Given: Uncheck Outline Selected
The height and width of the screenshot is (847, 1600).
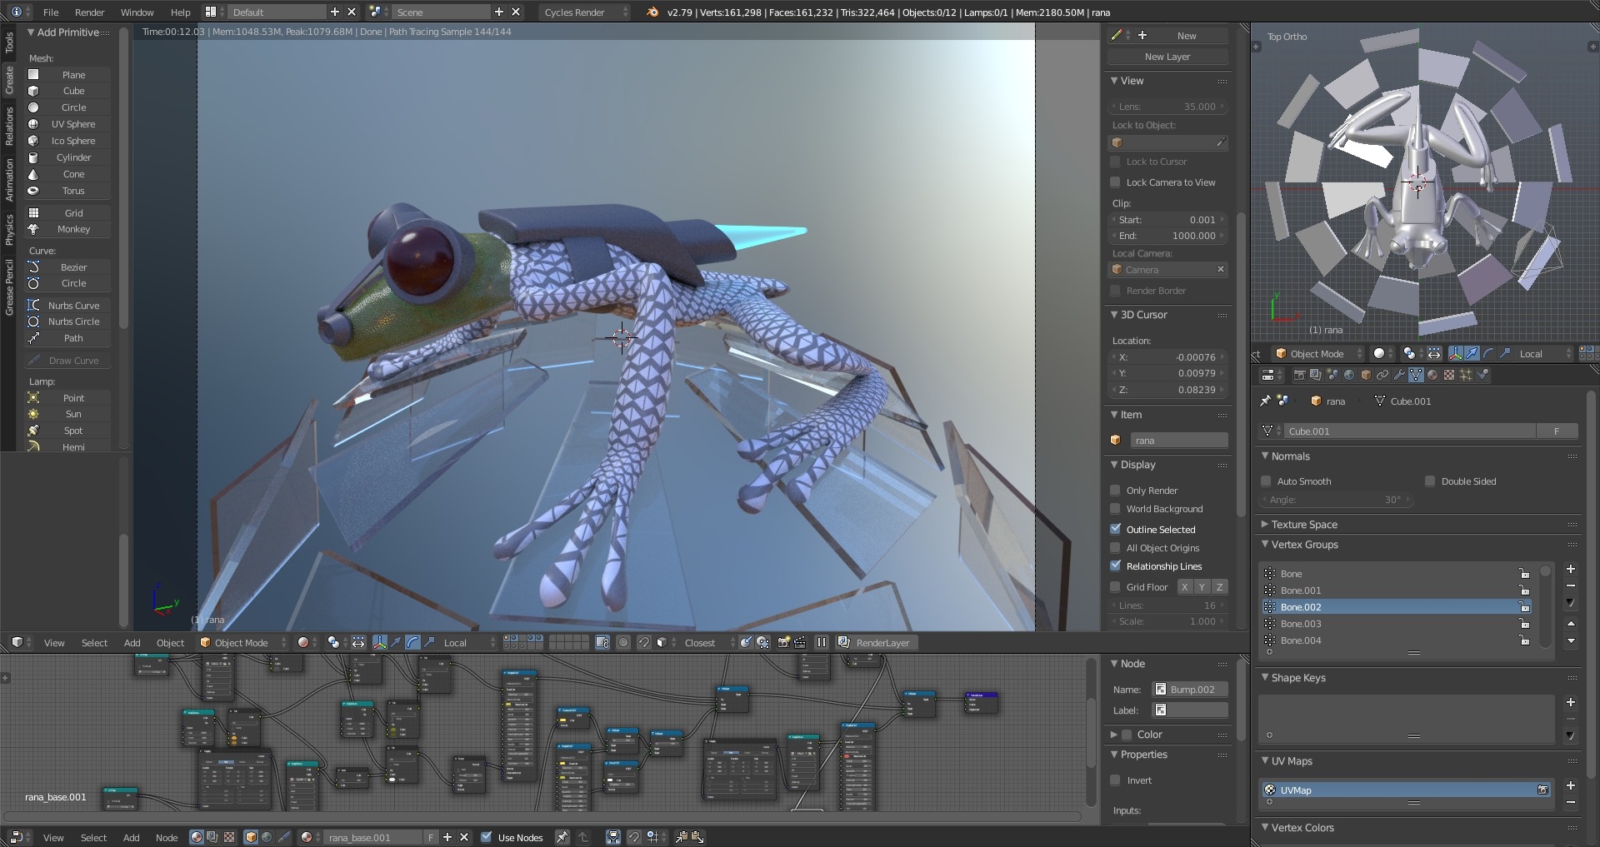Looking at the screenshot, I should tap(1115, 529).
